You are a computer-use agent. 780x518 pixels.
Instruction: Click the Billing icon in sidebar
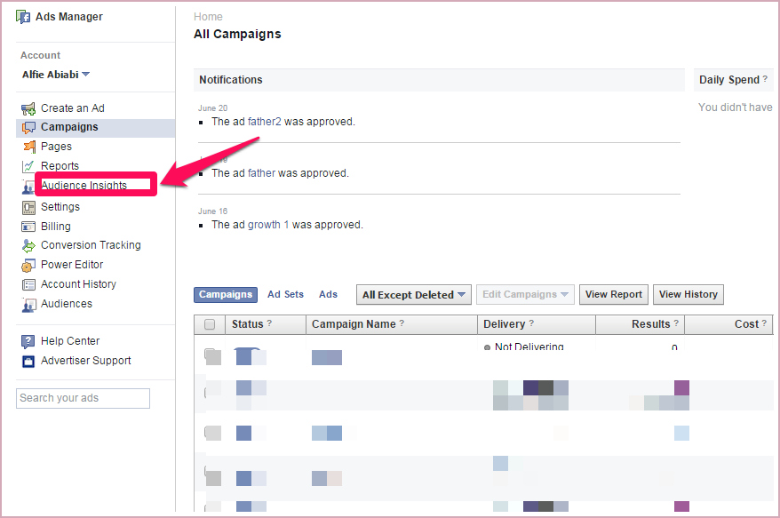point(28,227)
